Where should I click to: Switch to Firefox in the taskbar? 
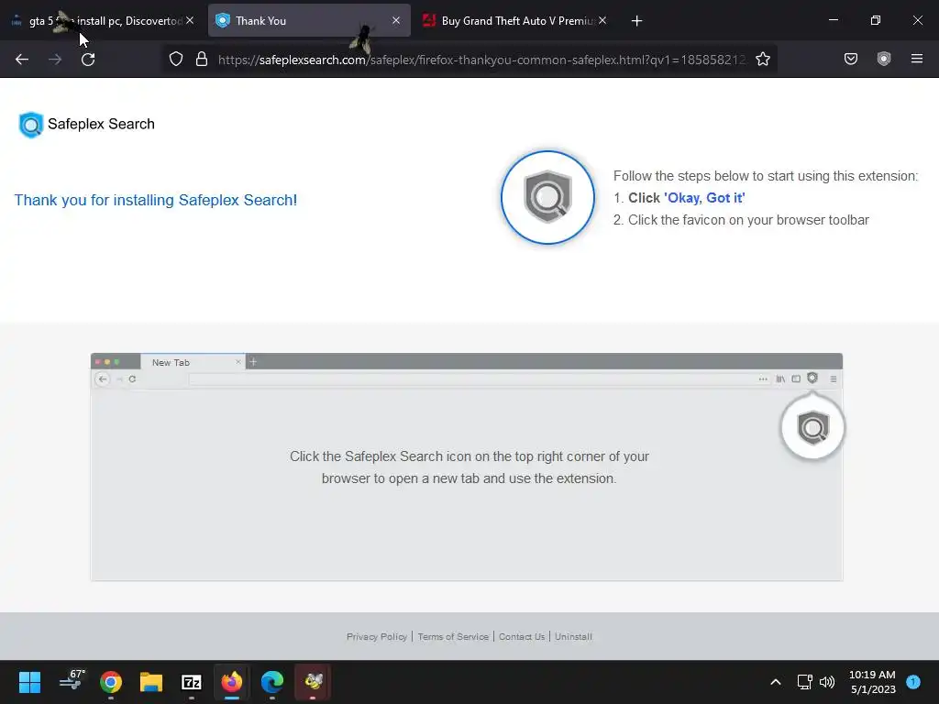(x=232, y=682)
